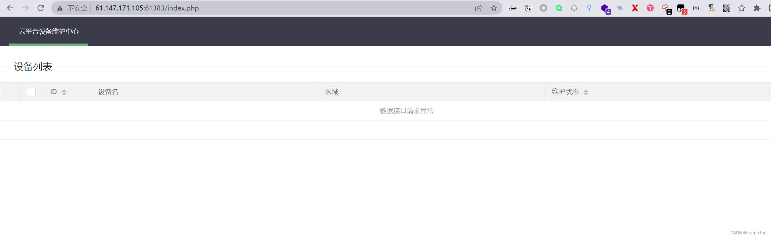771x238 pixels.
Task: Open the red circles extension with badge 2
Action: click(x=666, y=9)
